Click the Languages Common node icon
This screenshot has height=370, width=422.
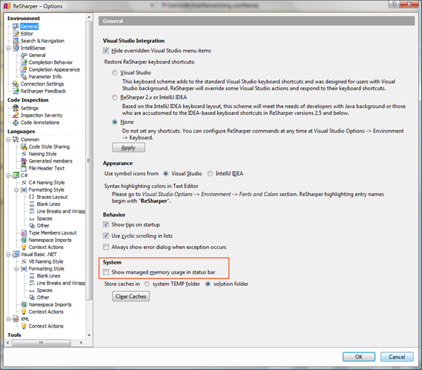pos(16,140)
